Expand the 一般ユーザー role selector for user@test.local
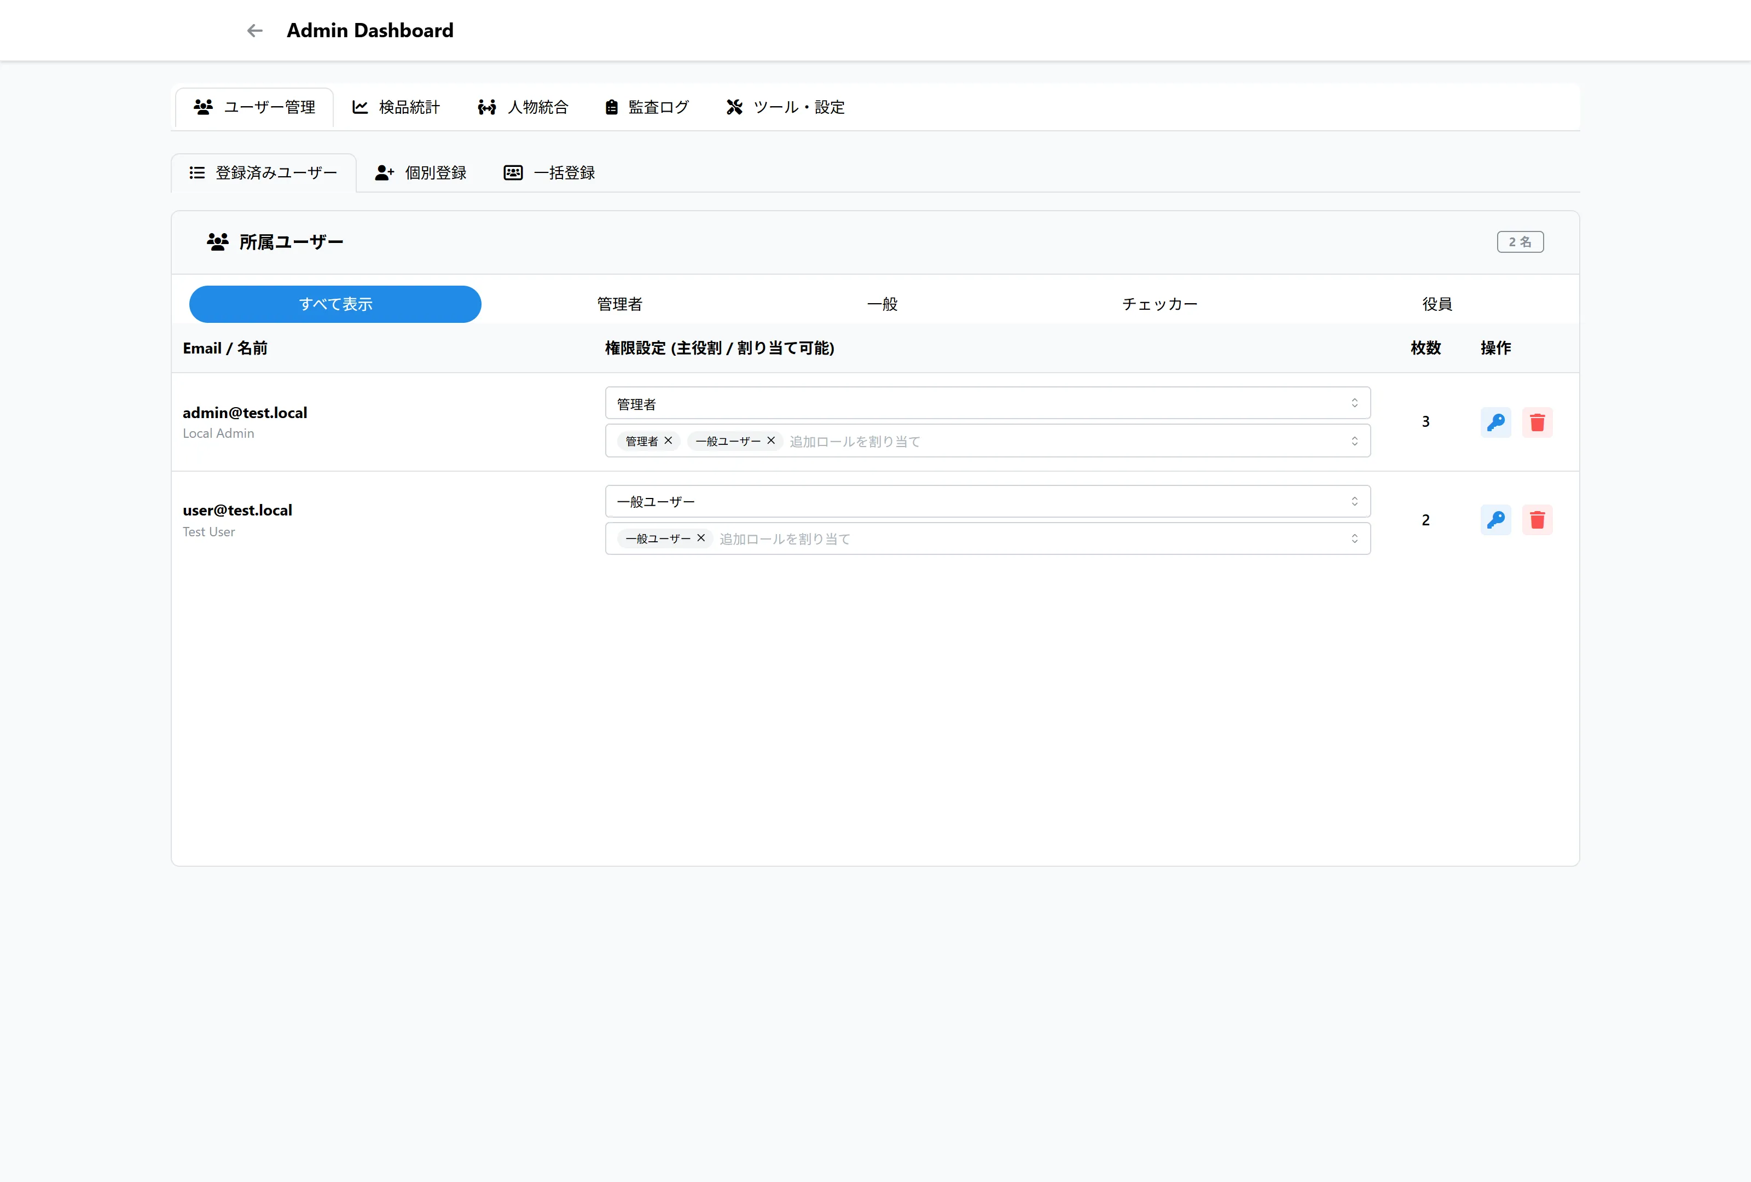The height and width of the screenshot is (1182, 1751). (987, 500)
